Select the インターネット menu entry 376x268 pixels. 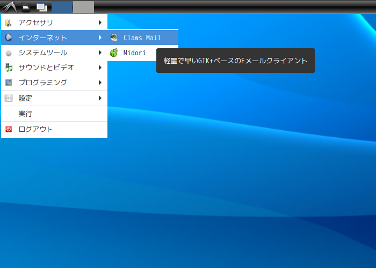(x=54, y=38)
